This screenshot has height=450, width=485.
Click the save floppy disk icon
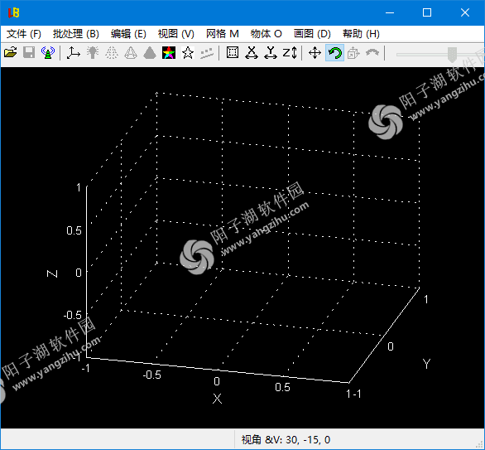(x=29, y=53)
